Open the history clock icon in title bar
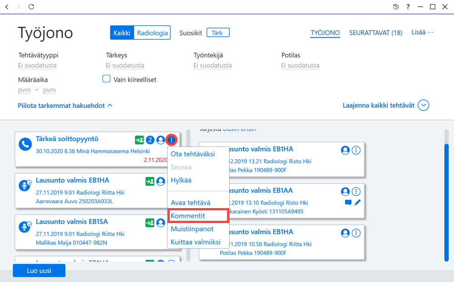This screenshot has height=282, width=454. click(x=395, y=7)
